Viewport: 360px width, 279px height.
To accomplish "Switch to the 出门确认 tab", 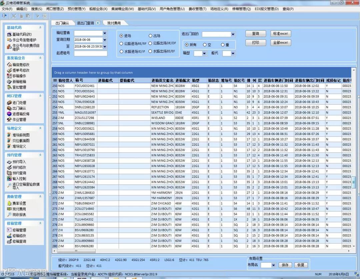I will coord(62,23).
